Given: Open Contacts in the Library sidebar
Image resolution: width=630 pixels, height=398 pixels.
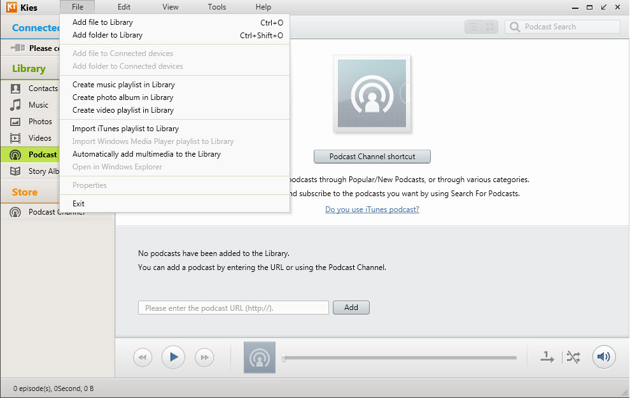Looking at the screenshot, I should click(x=43, y=89).
